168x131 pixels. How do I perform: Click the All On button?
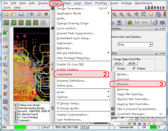118,63
